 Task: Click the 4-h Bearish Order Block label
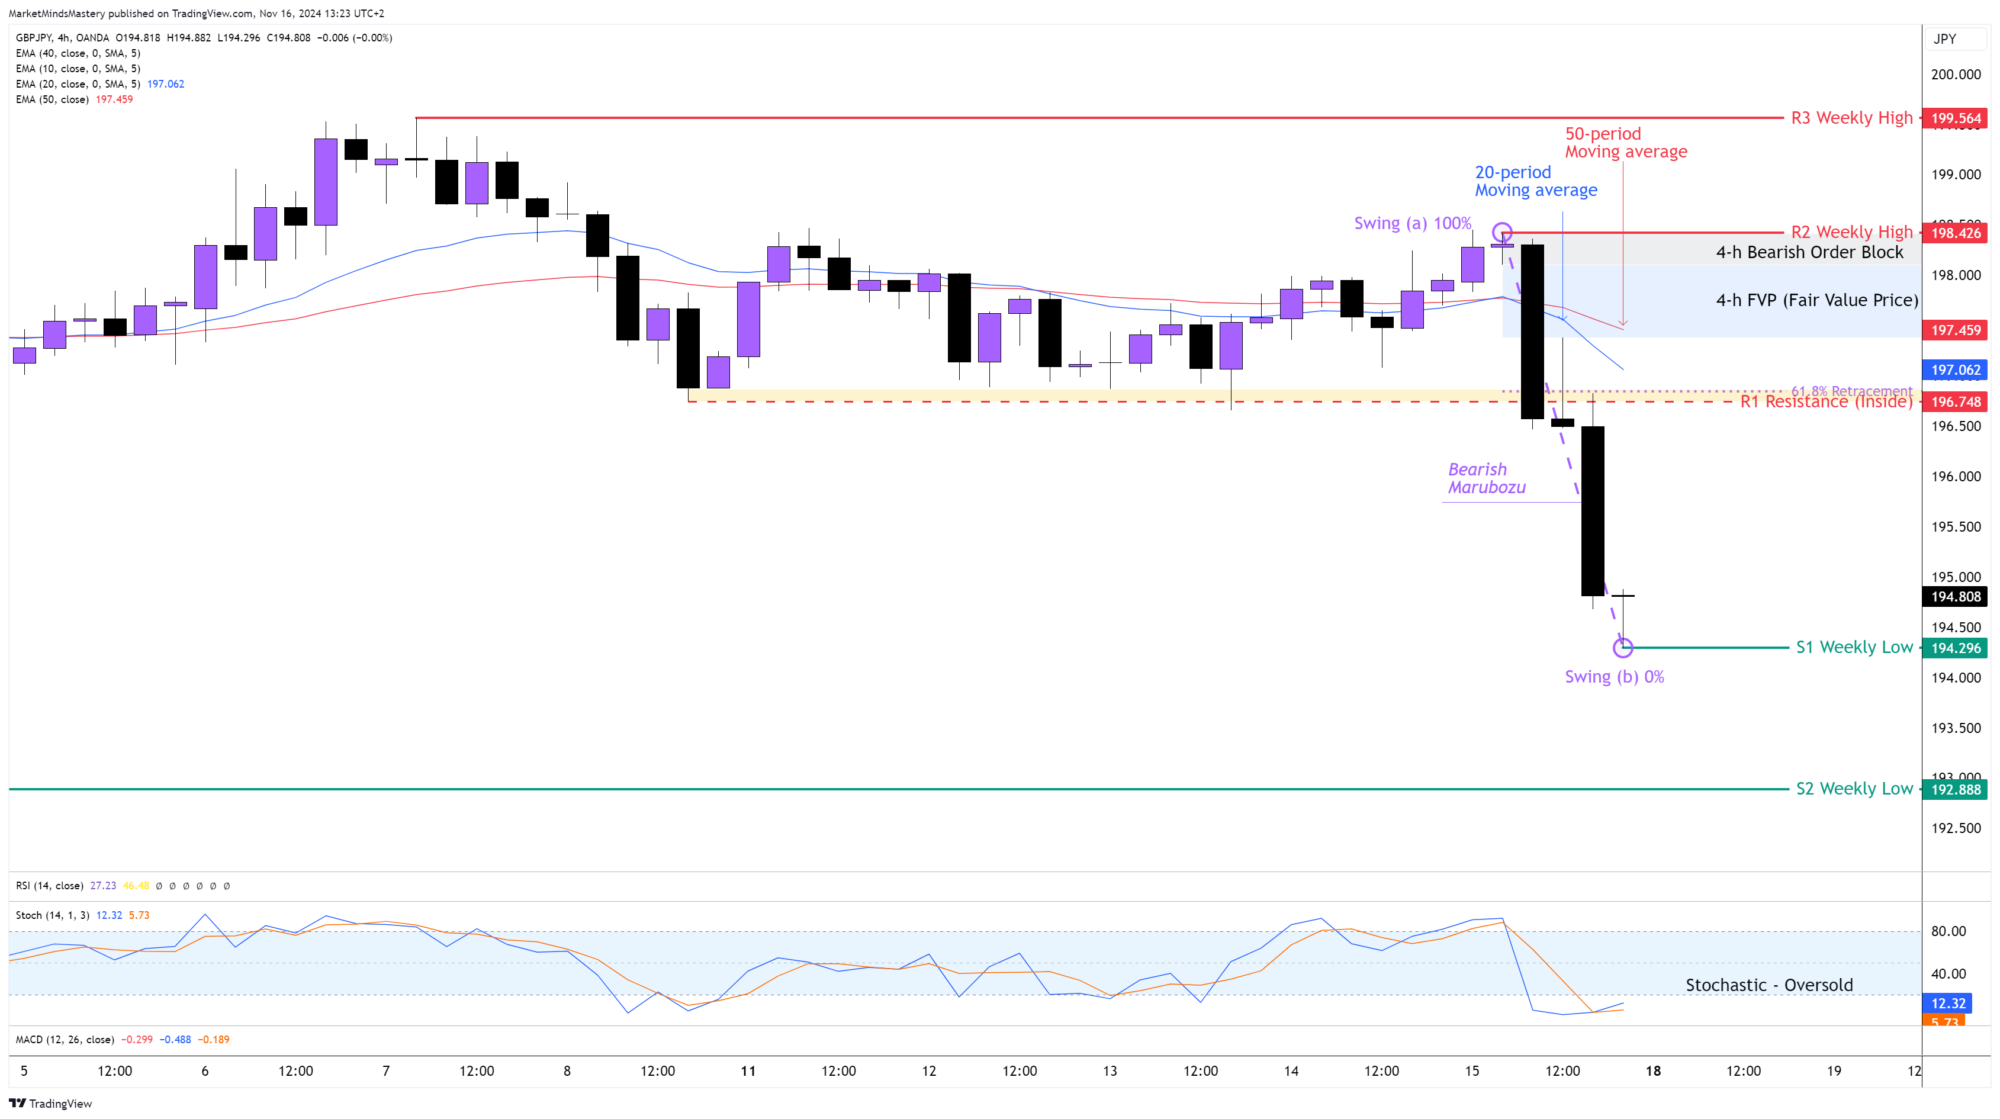click(x=1809, y=252)
